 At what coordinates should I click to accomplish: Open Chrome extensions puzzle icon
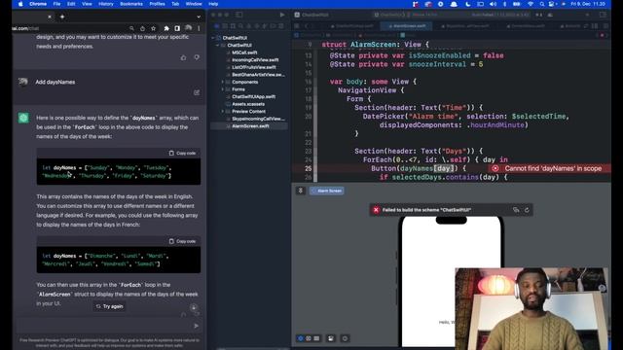click(166, 28)
